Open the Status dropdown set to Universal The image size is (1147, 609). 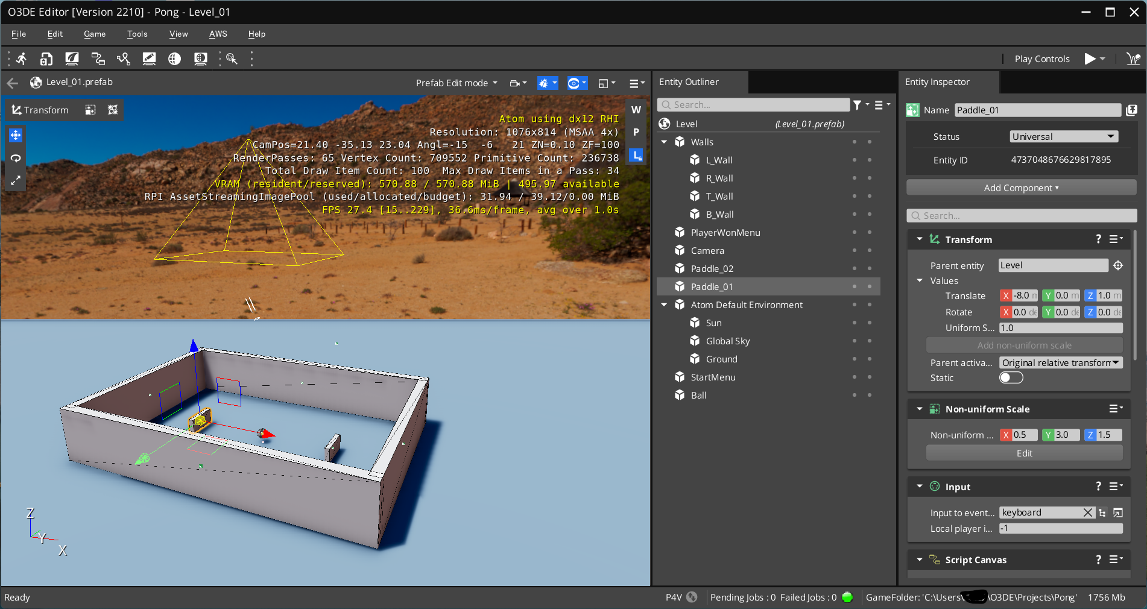click(1063, 136)
